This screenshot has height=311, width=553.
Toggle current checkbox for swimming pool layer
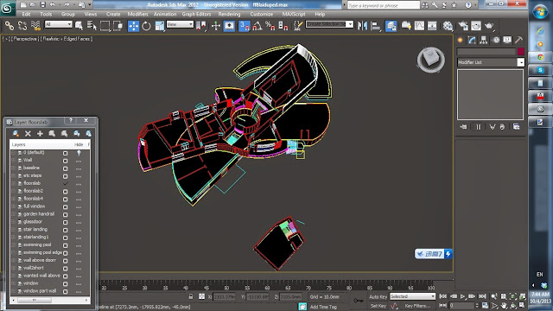click(66, 245)
